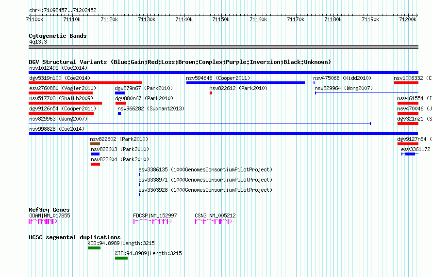Click the nsv470046 red bar
Screen dimensions: 432x277
point(408,113)
